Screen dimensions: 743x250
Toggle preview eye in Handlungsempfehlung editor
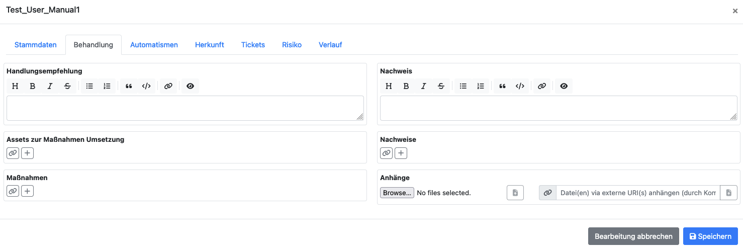190,86
